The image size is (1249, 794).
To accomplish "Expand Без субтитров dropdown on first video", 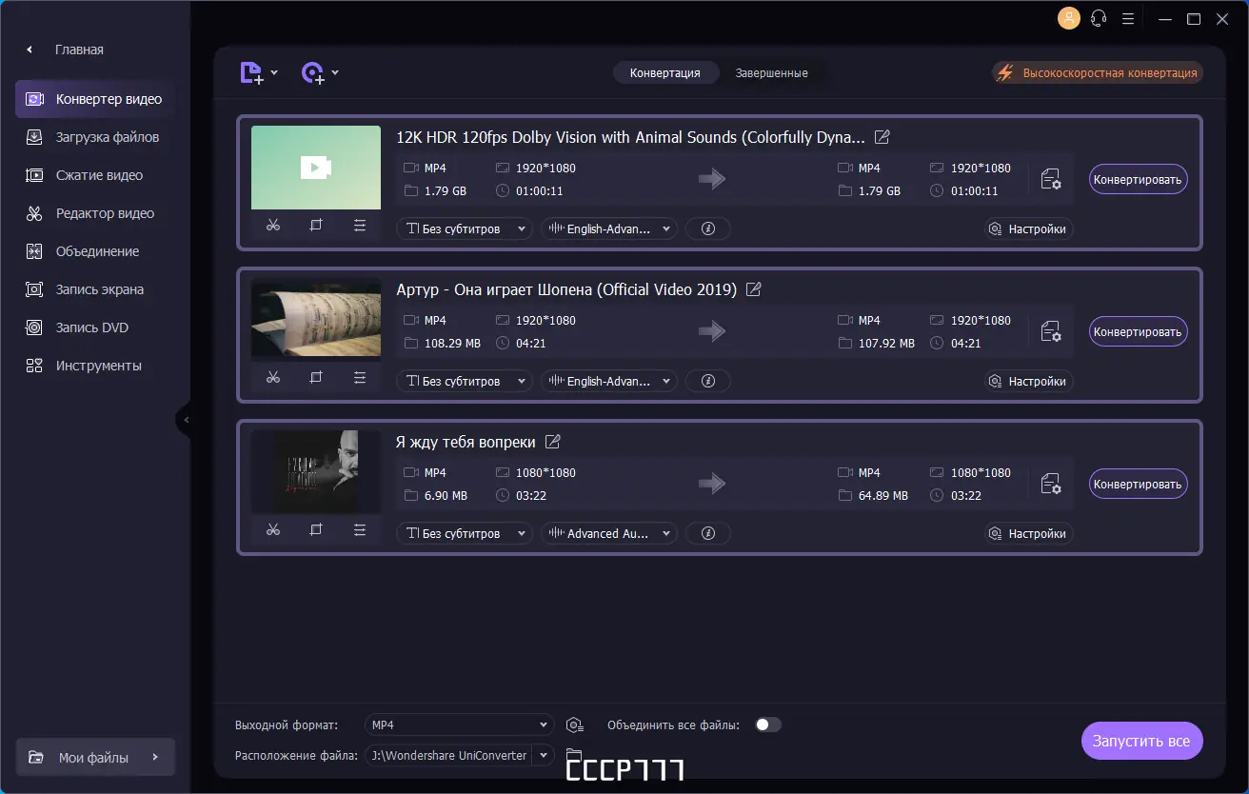I will tap(464, 228).
